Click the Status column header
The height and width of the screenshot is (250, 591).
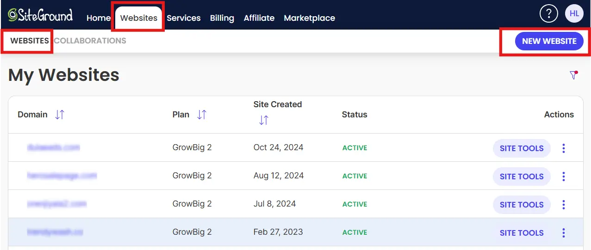pos(355,115)
